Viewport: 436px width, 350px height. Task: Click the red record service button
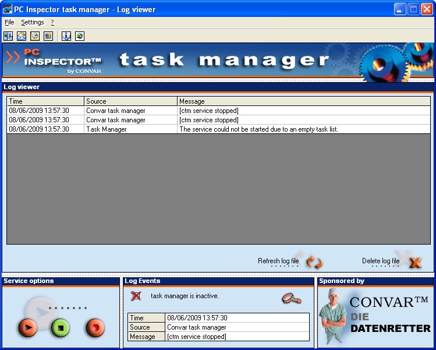tap(95, 327)
